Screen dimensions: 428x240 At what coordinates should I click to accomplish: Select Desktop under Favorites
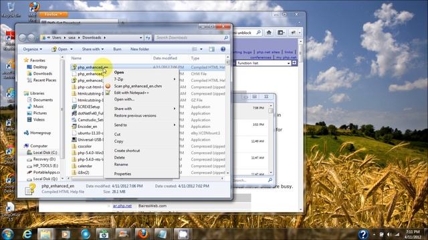pyautogui.click(x=40, y=67)
